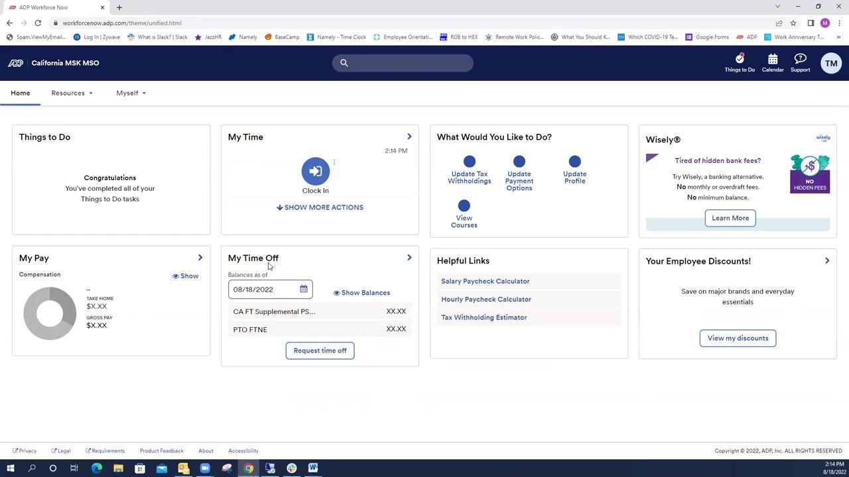Click the Privacy footer link
Image resolution: width=849 pixels, height=477 pixels.
(25, 450)
